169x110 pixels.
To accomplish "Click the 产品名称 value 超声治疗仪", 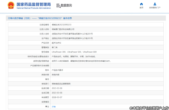I will pyautogui.click(x=56, y=43).
